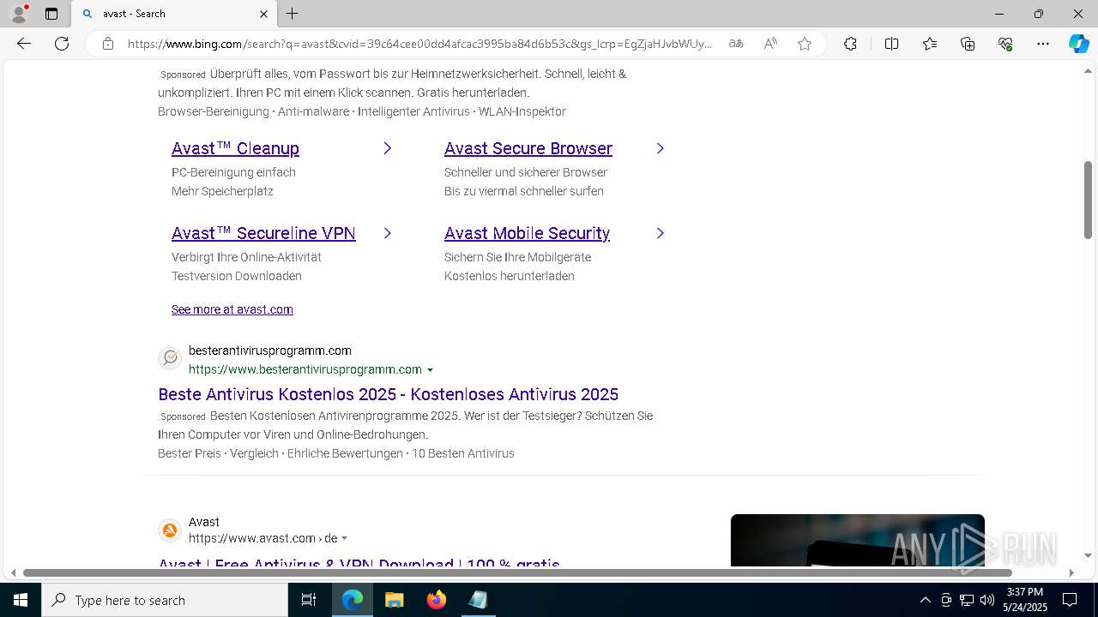The height and width of the screenshot is (617, 1098).
Task: Click scroll down arrow of vertical scrollbar
Action: tap(1088, 555)
